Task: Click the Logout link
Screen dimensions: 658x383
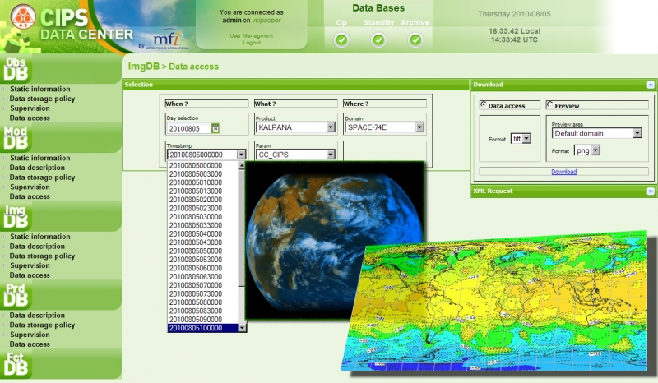Action: click(x=252, y=43)
